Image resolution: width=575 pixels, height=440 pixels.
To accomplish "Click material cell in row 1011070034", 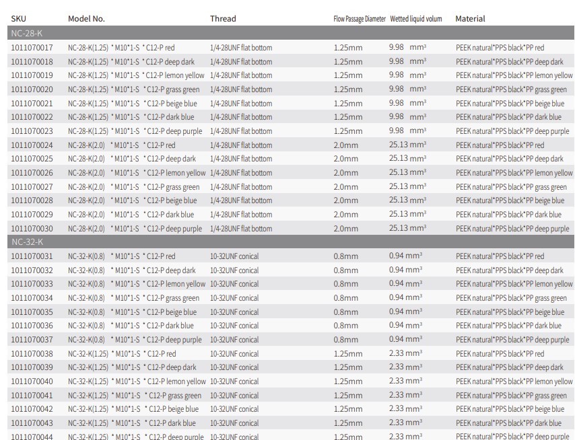I will 511,298.
